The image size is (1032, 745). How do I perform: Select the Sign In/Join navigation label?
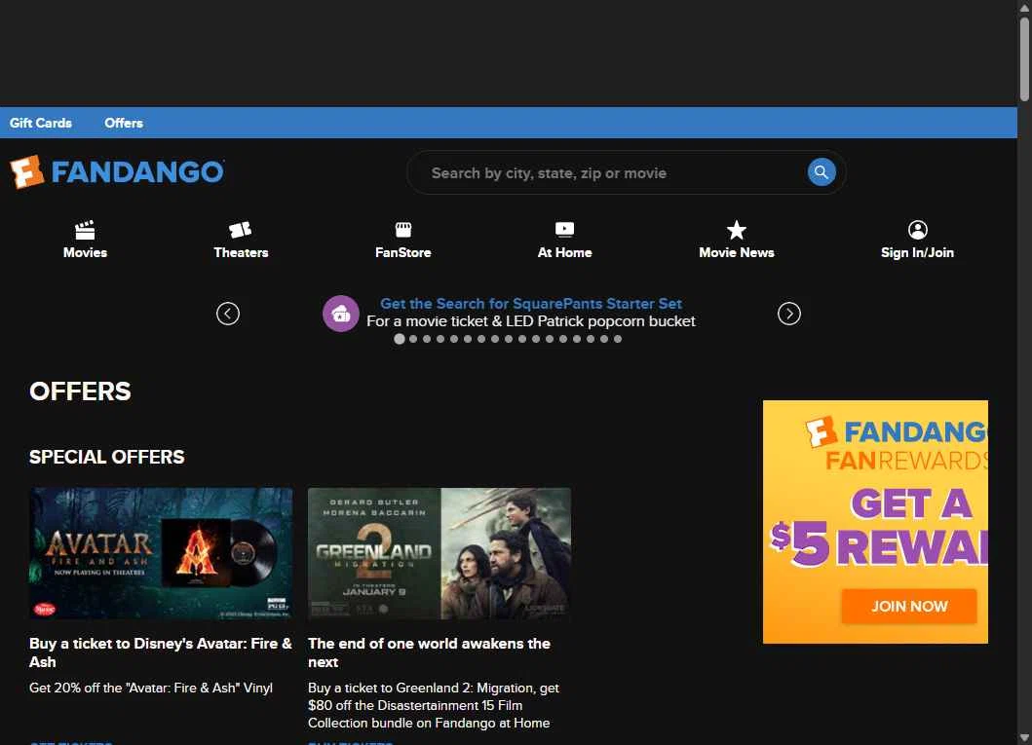917,252
